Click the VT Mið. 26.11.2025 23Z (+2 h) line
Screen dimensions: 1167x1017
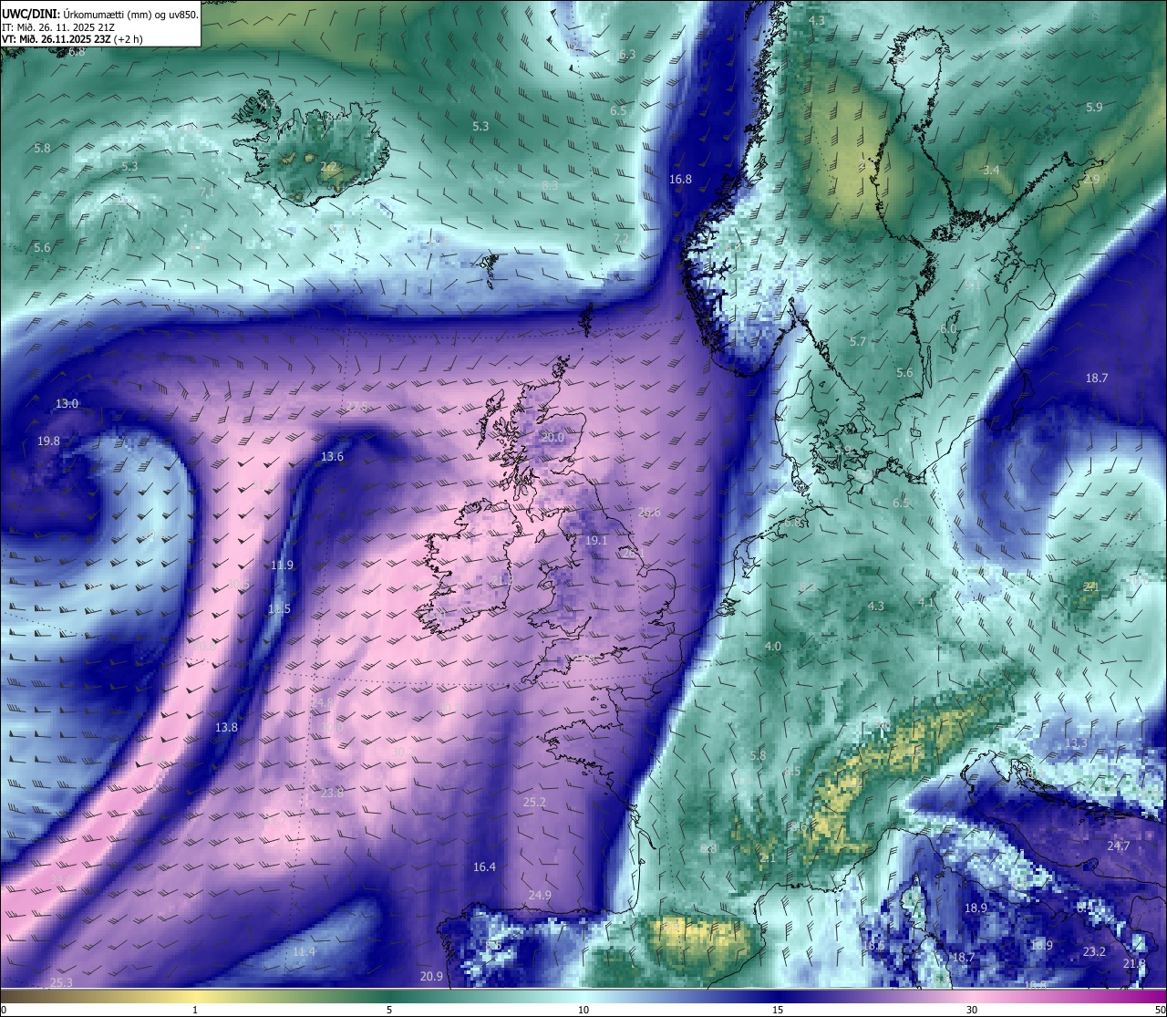pyautogui.click(x=72, y=39)
